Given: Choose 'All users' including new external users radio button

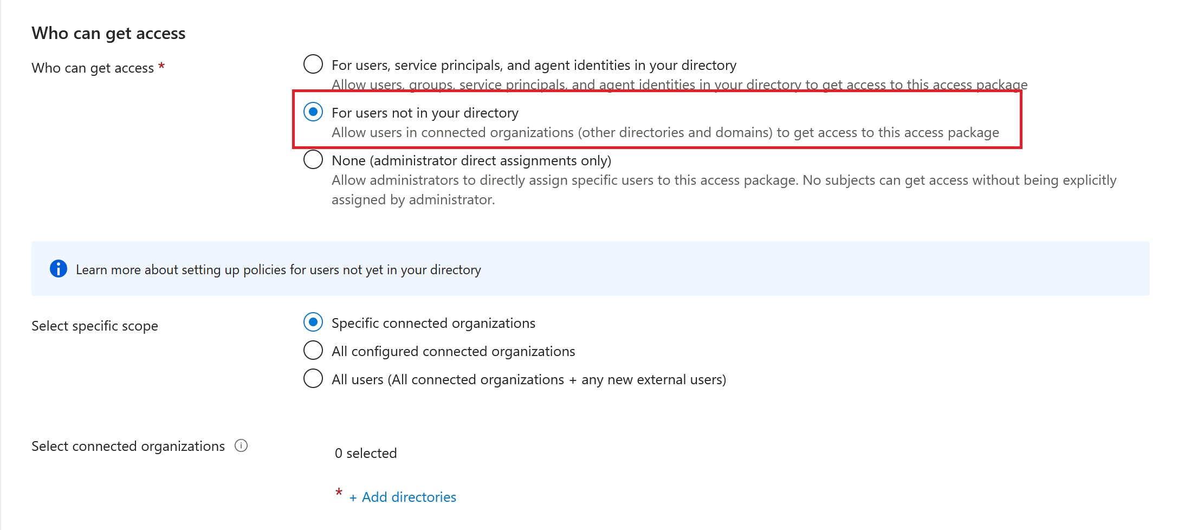Looking at the screenshot, I should point(313,378).
